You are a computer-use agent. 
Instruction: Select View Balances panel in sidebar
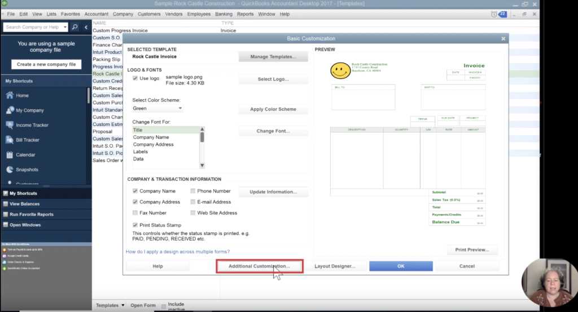coord(46,204)
